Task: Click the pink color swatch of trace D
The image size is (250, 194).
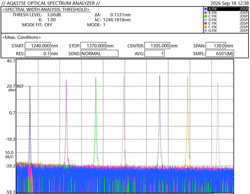Action: pos(205,20)
